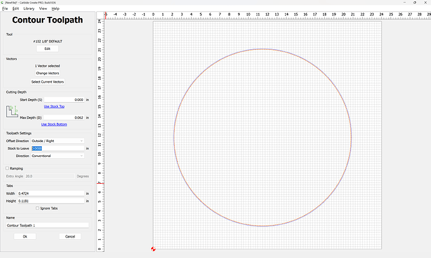Open the Offset Direction dropdown
This screenshot has height=258, width=431.
point(57,141)
